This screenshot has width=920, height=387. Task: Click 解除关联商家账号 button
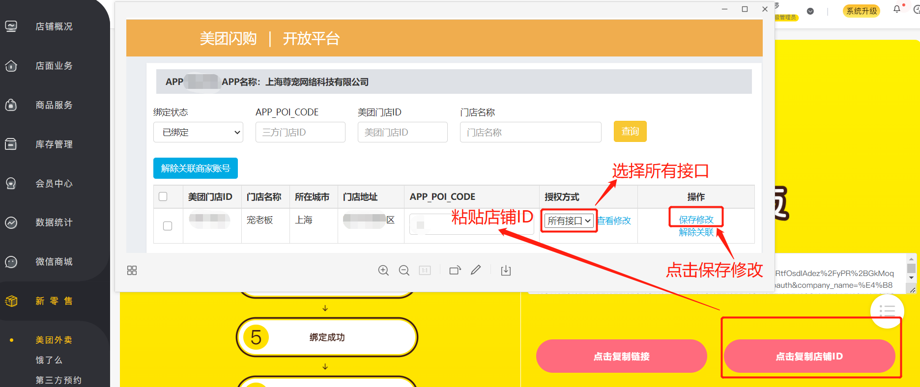point(196,168)
